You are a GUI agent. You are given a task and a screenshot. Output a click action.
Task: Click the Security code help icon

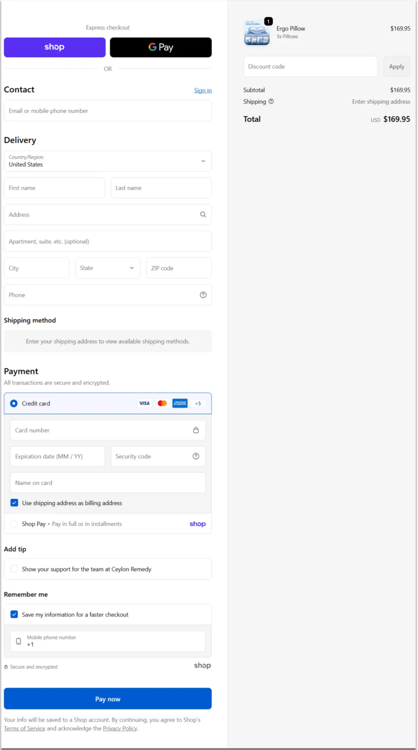(x=196, y=456)
